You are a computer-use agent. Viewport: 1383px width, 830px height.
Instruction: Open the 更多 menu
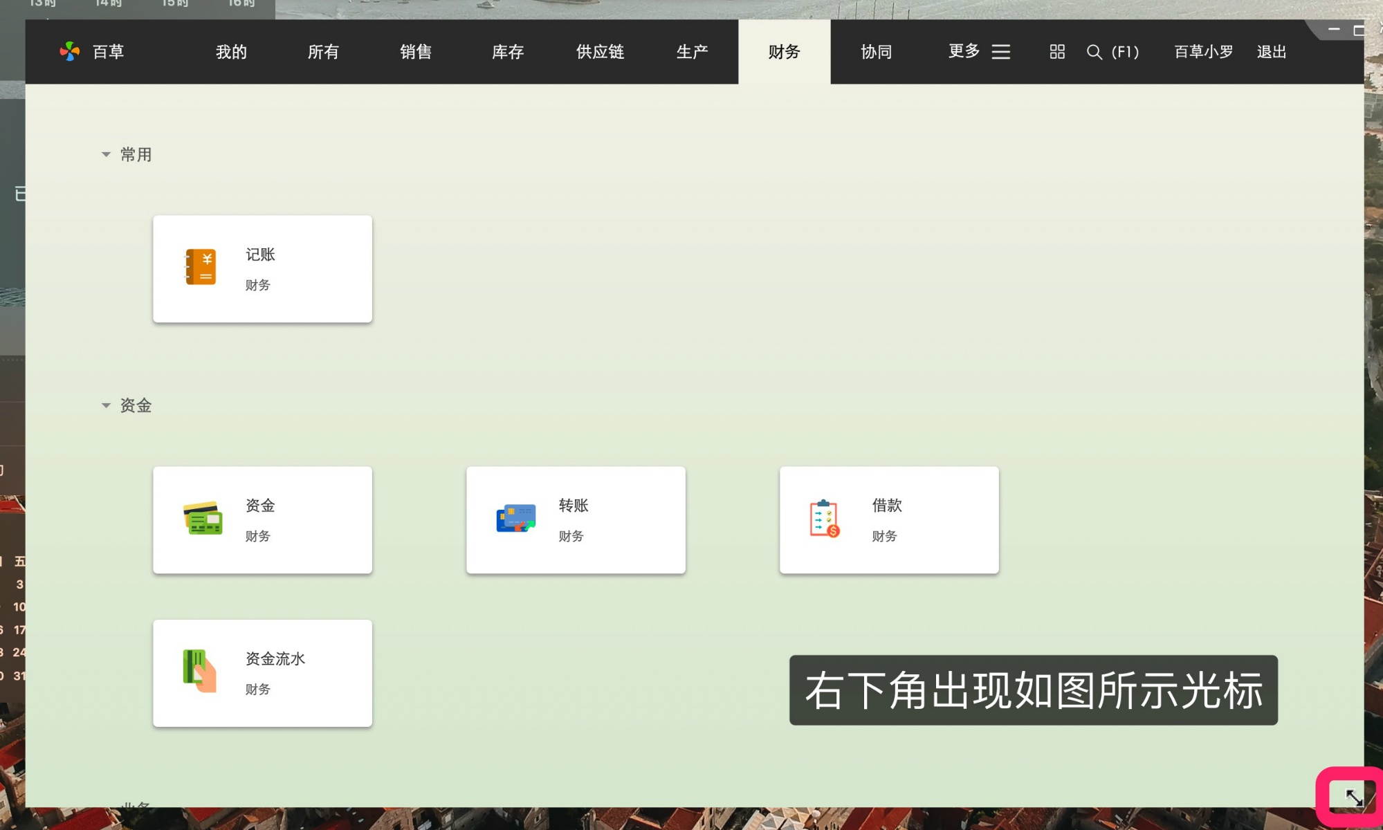click(964, 51)
